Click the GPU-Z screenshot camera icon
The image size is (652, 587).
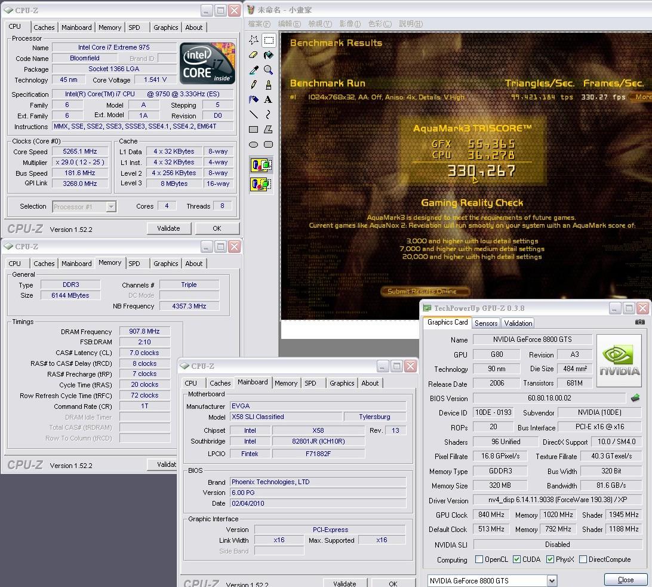[639, 322]
